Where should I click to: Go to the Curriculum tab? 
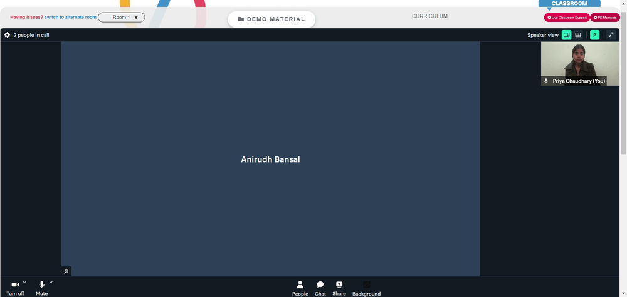coord(430,16)
